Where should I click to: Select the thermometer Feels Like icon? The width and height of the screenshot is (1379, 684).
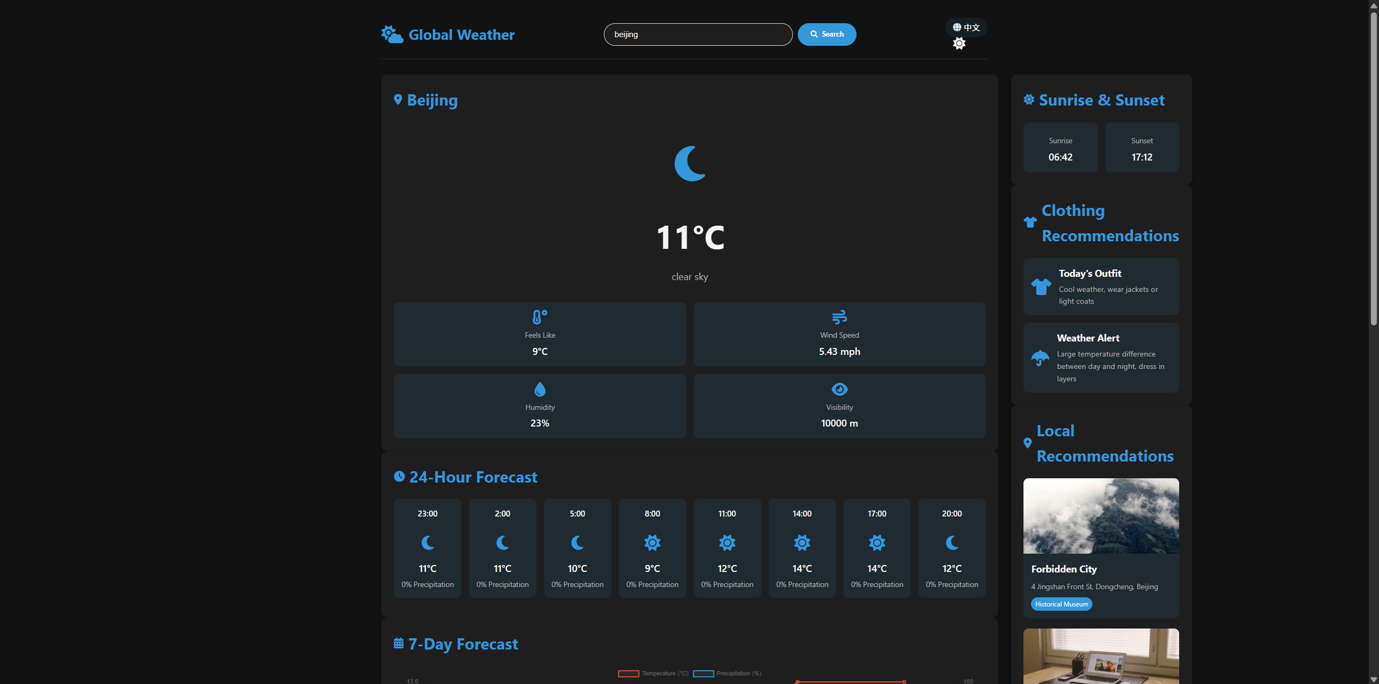pos(539,317)
